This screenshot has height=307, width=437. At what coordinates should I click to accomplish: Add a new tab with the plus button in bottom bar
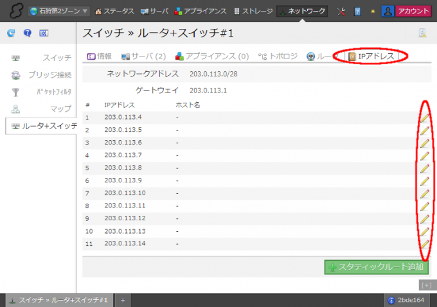click(x=123, y=300)
